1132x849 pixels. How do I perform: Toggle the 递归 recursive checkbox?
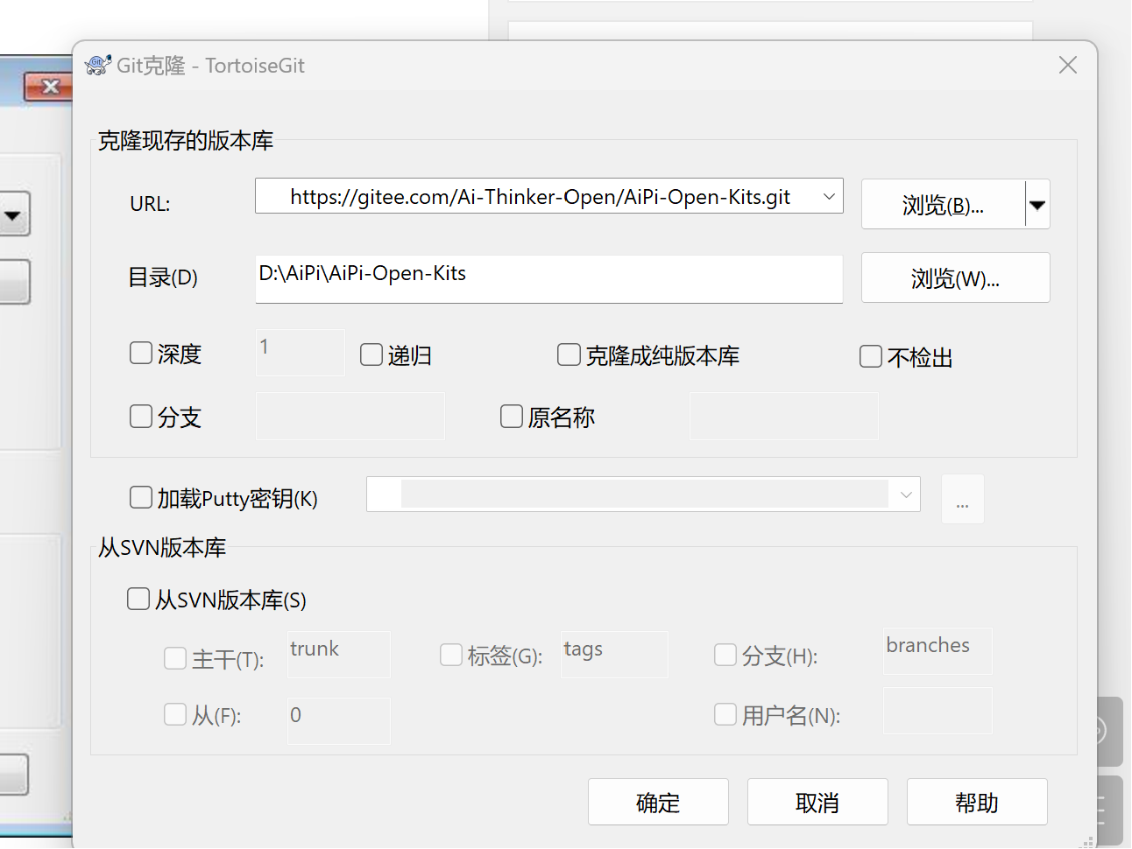(371, 354)
